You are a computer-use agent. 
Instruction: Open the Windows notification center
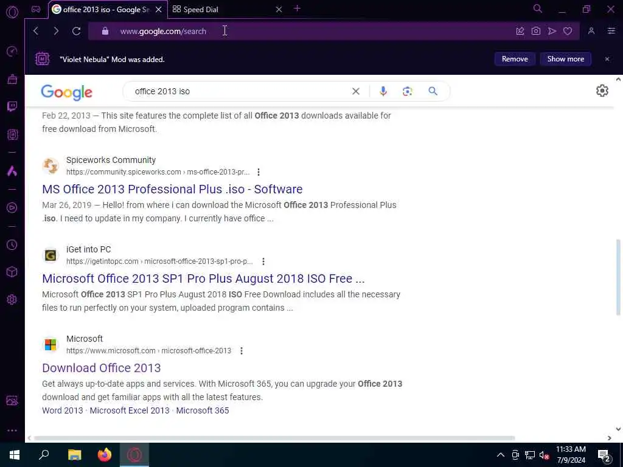604,455
